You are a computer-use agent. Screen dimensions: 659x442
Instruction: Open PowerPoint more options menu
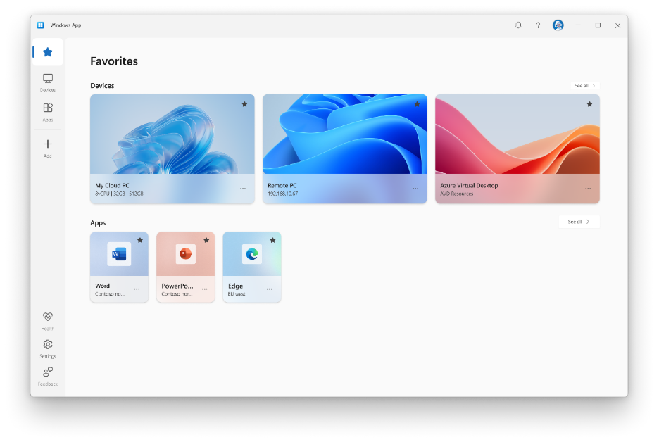click(205, 289)
